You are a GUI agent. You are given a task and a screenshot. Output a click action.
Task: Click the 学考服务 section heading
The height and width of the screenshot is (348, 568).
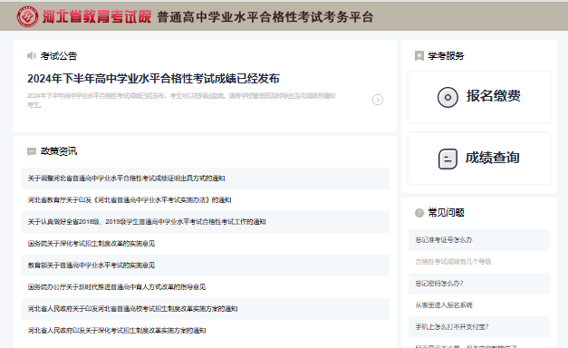446,56
